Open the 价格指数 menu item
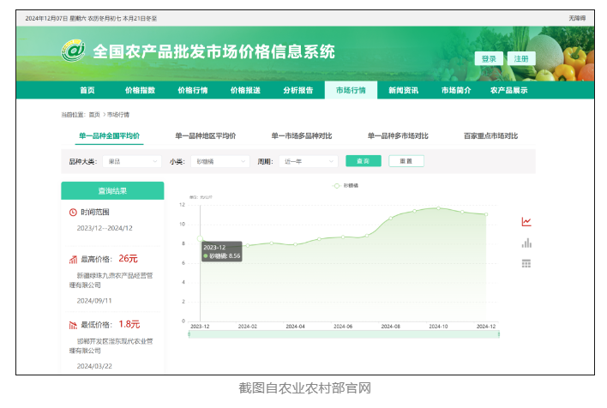 (x=140, y=90)
